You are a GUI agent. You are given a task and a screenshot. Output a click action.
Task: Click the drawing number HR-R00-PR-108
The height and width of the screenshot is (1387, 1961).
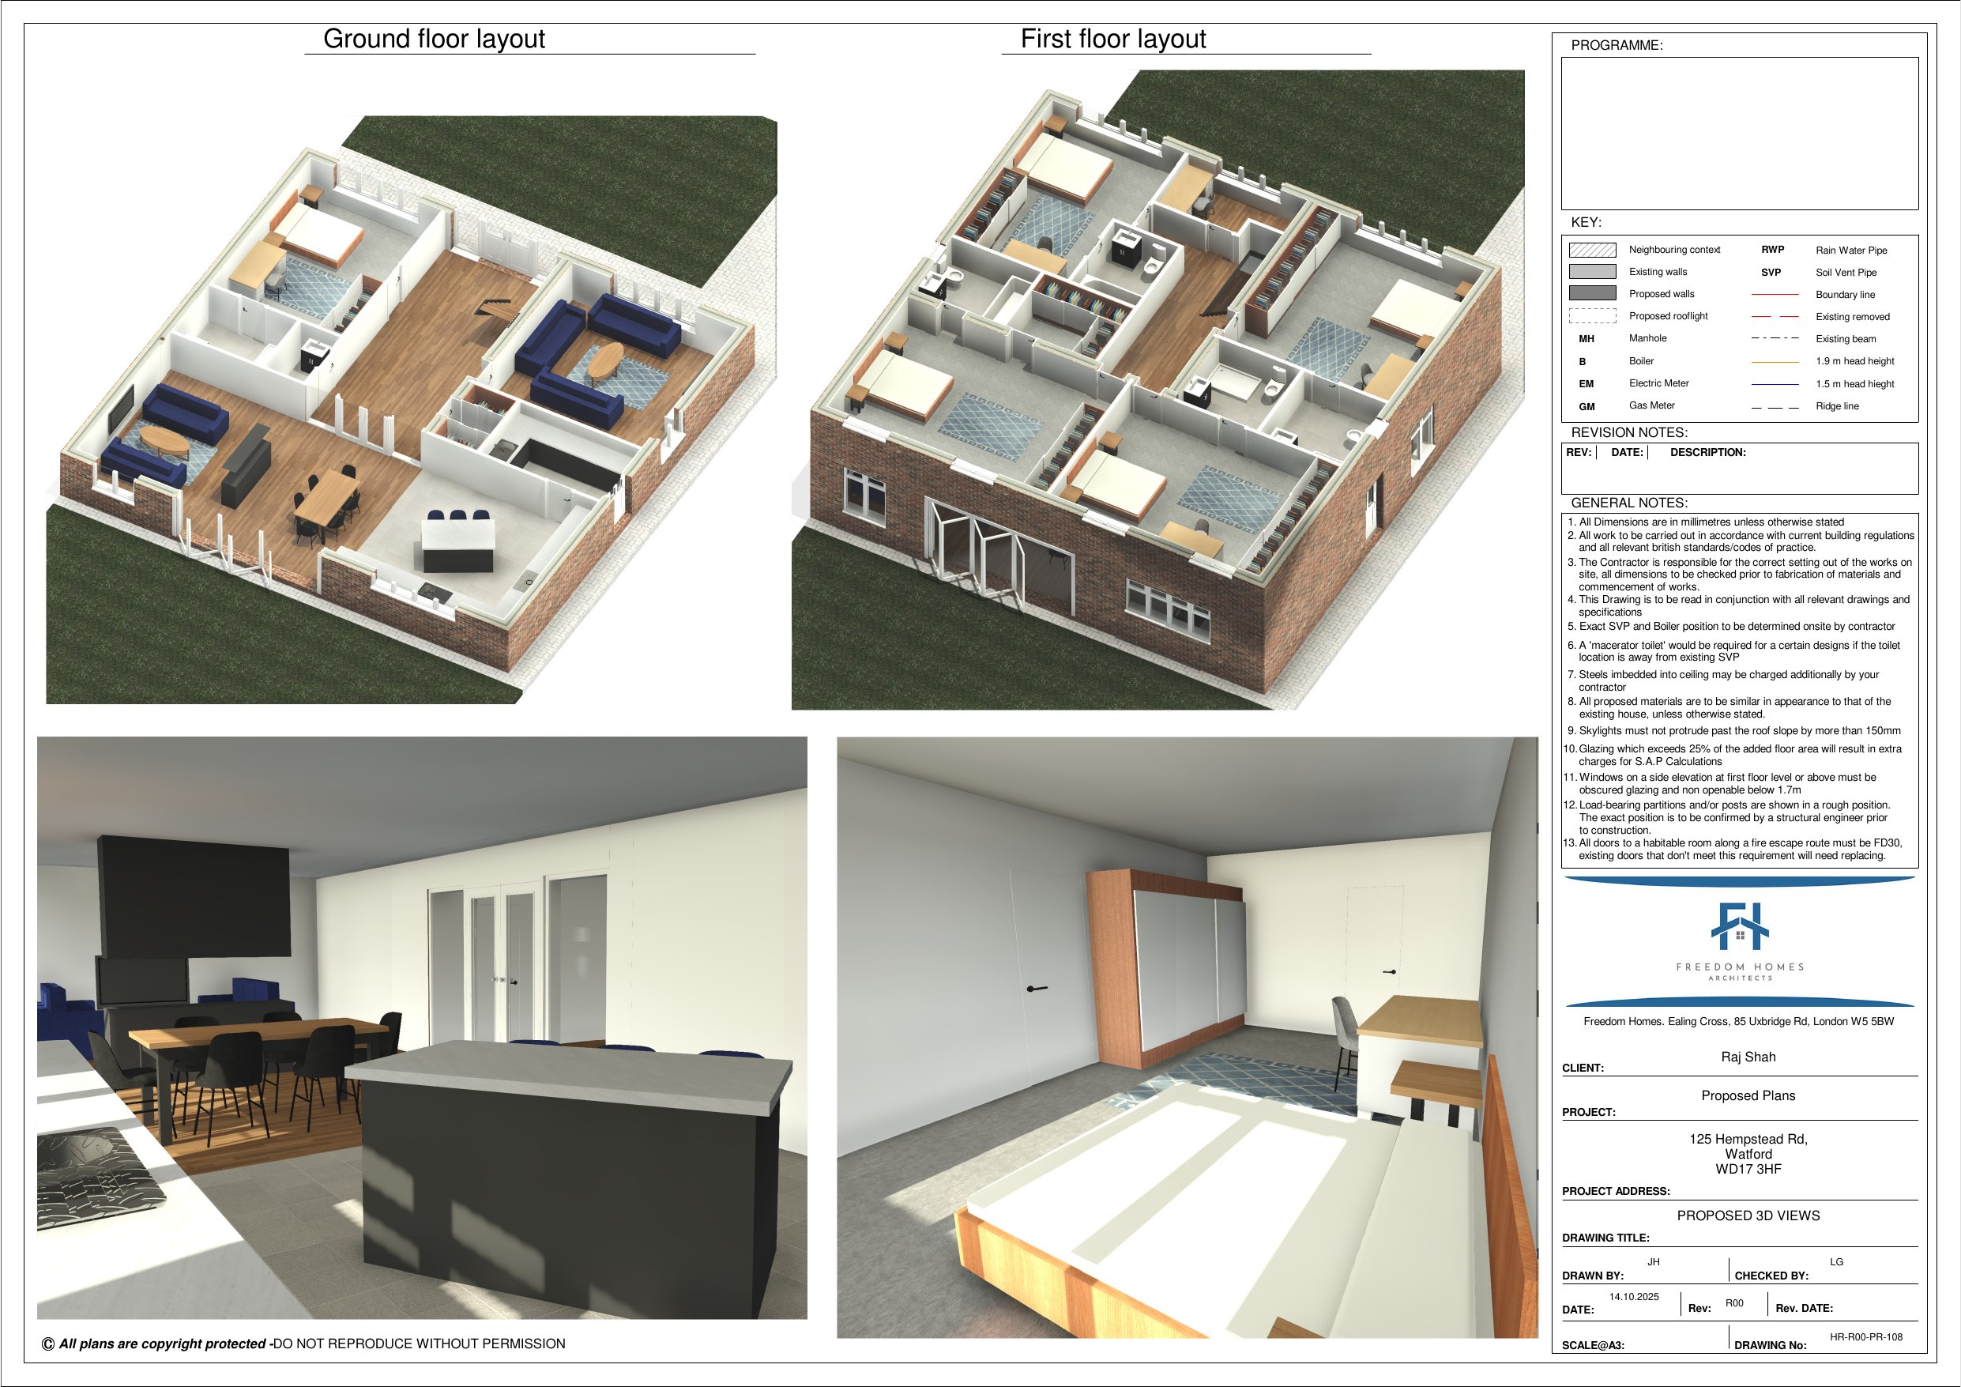point(1865,1337)
